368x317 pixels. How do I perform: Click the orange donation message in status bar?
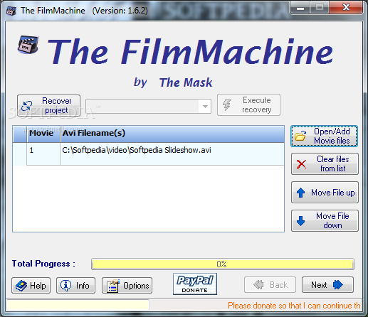coord(294,306)
